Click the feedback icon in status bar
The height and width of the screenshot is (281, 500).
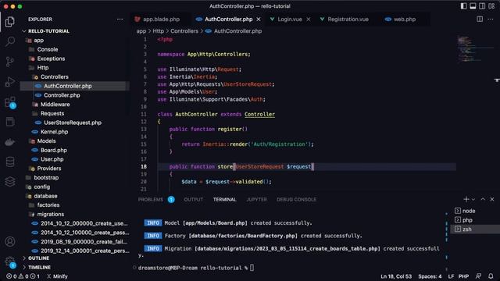point(478,276)
